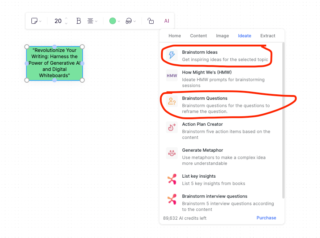Image resolution: width=320 pixels, height=238 pixels.
Task: Select How Might We's (HMW) option
Action: pos(207,72)
